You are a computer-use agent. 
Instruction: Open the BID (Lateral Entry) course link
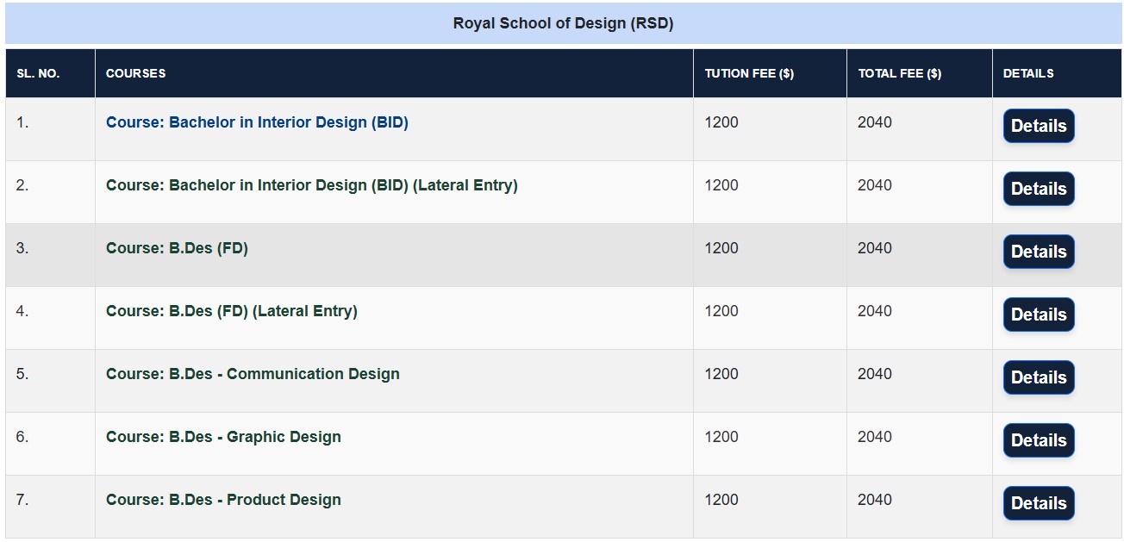pos(312,185)
